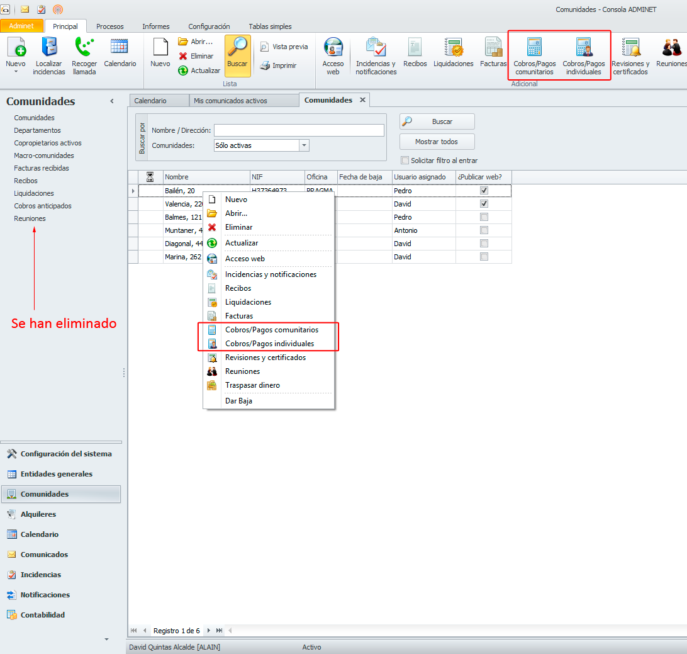Open Calendario from the ribbon

tap(120, 48)
